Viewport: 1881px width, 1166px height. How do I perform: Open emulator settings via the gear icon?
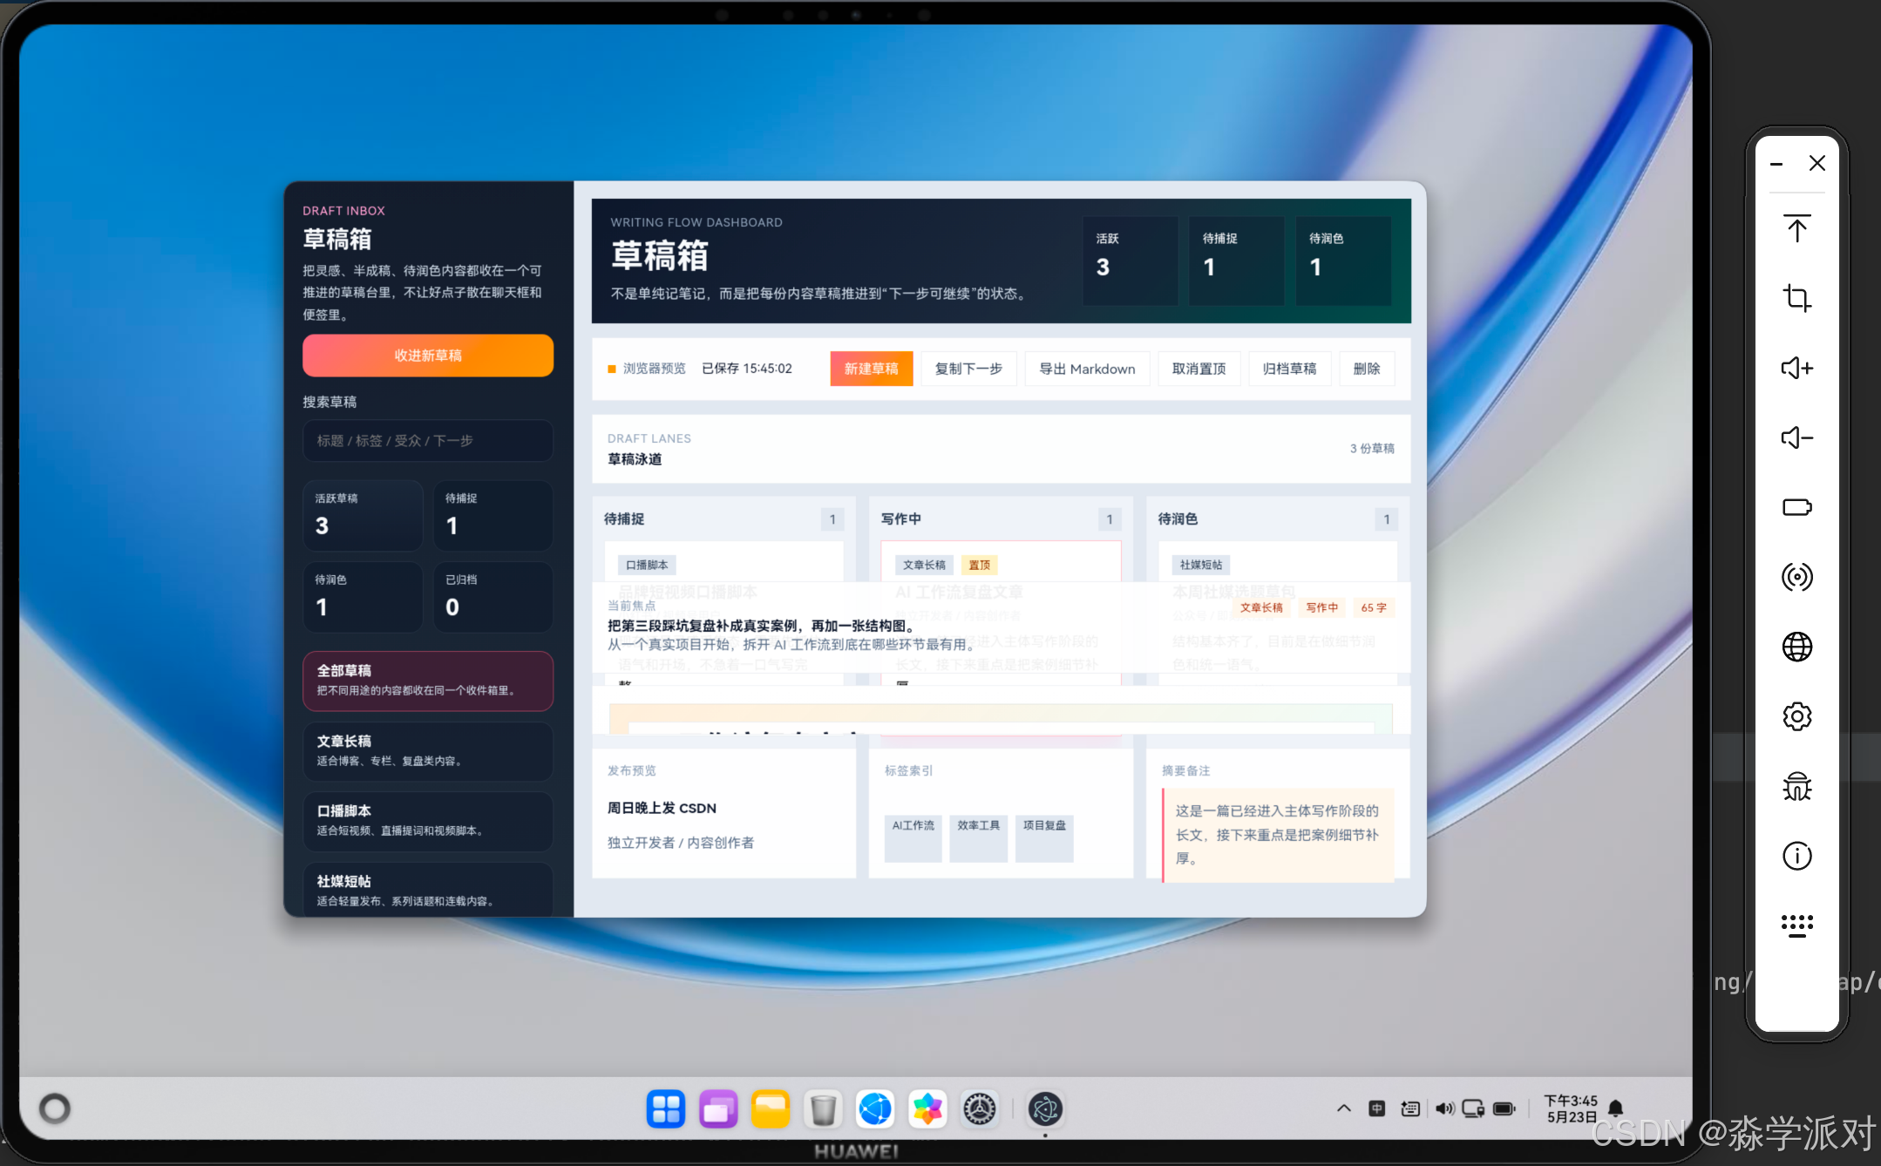click(1796, 716)
